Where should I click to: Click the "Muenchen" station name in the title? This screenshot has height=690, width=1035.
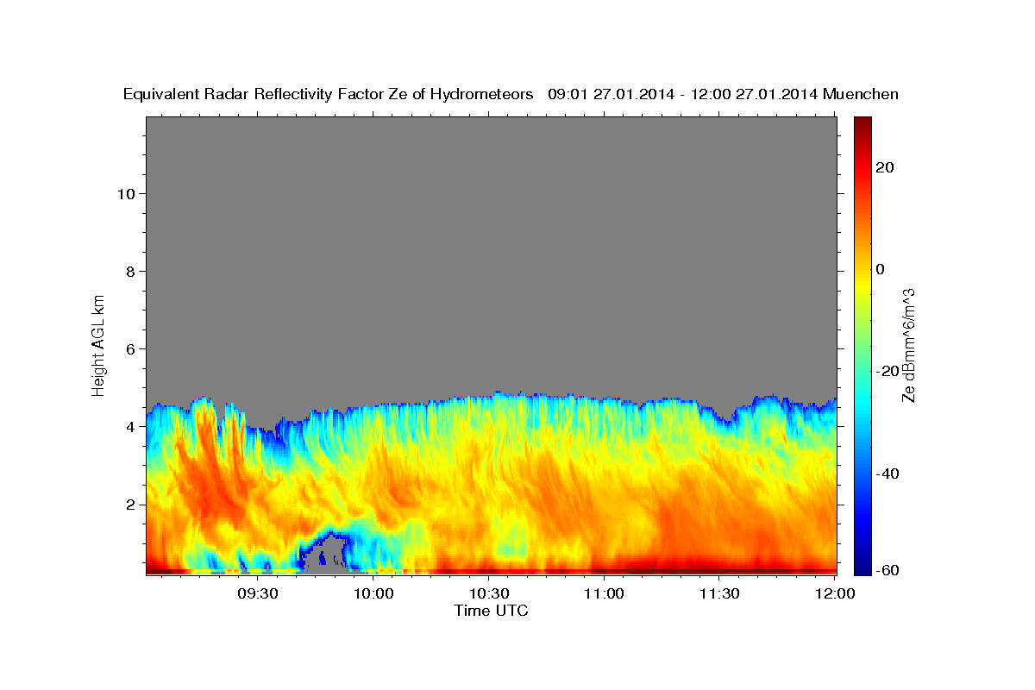(x=861, y=94)
